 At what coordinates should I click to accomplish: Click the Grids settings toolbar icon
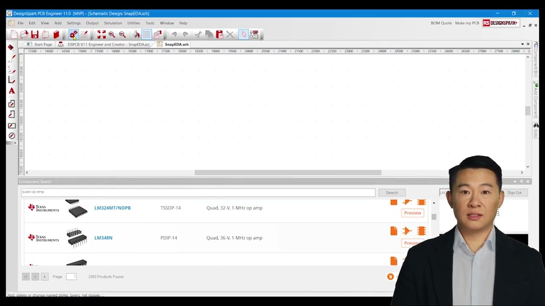(x=84, y=34)
